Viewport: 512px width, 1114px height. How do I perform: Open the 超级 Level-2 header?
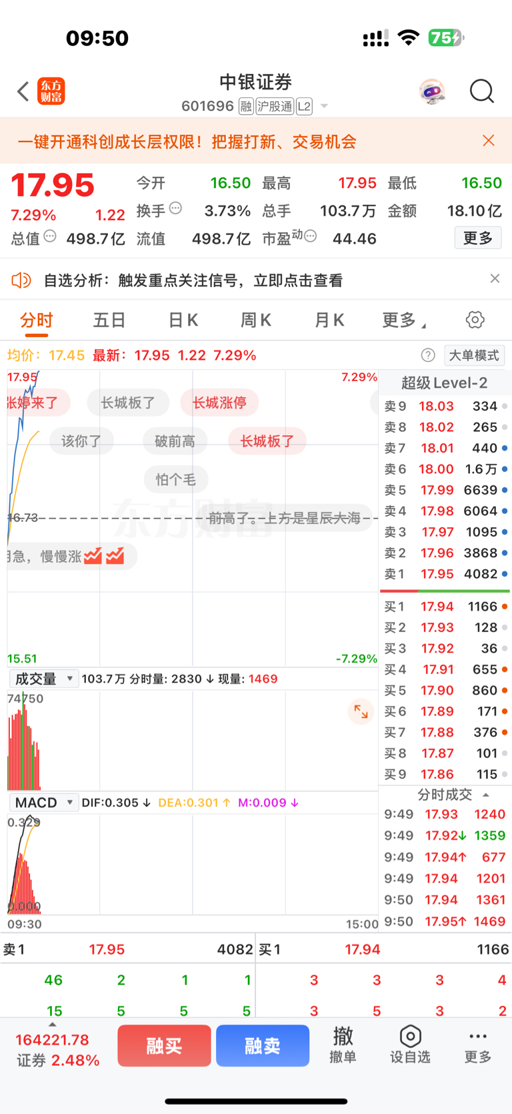coord(445,383)
